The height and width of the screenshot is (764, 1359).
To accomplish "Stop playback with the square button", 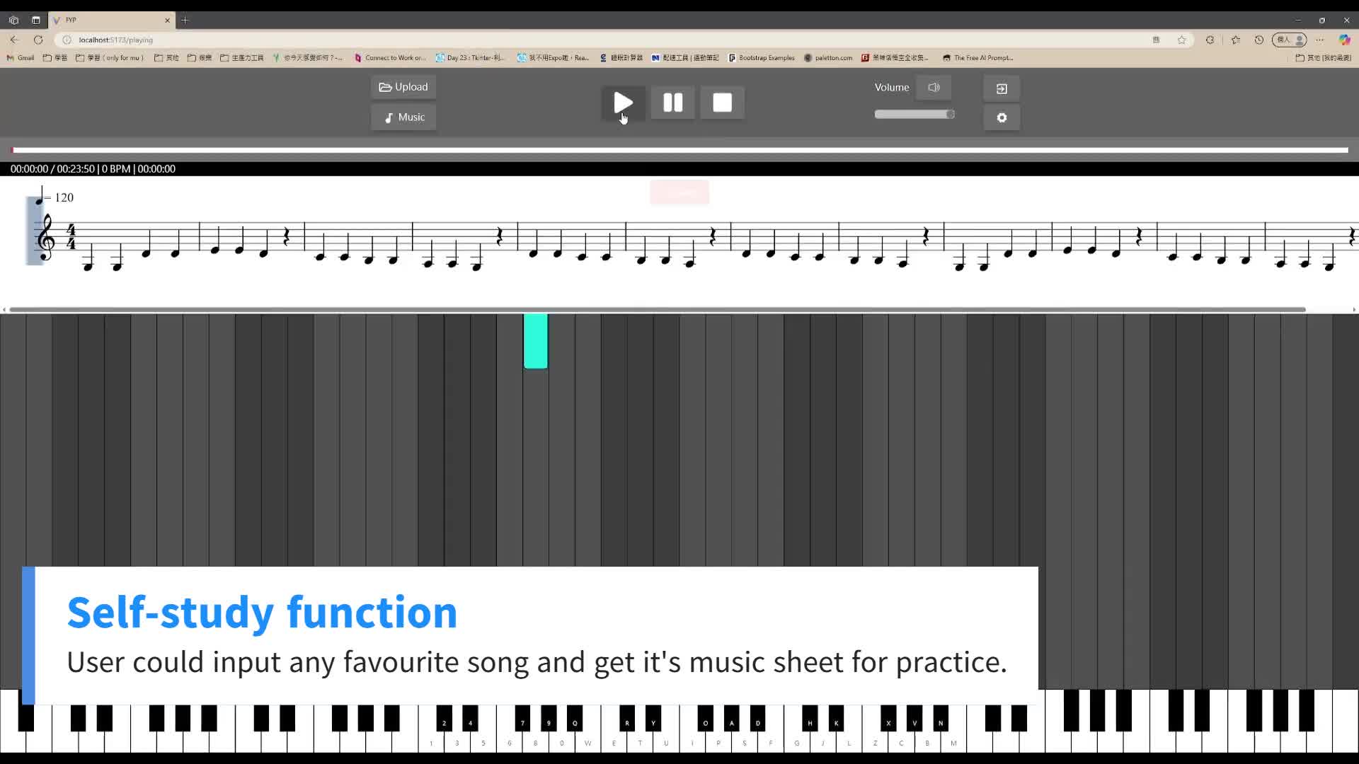I will (x=722, y=103).
